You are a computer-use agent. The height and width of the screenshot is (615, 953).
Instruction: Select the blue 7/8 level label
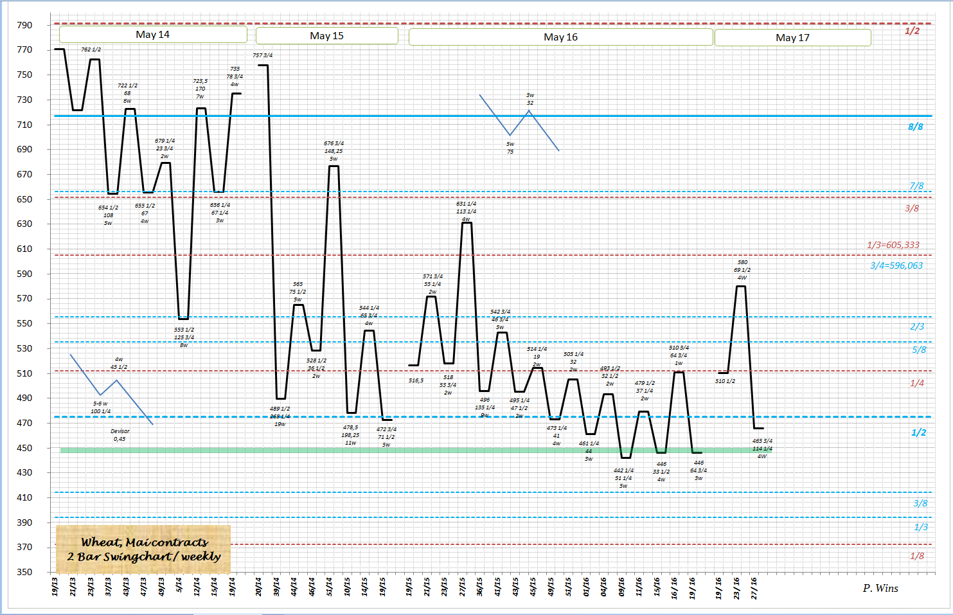coord(916,186)
